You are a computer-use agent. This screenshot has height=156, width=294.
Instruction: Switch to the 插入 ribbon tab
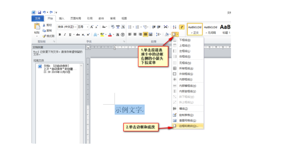[61, 18]
